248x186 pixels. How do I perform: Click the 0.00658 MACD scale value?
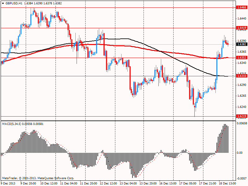click(x=242, y=123)
